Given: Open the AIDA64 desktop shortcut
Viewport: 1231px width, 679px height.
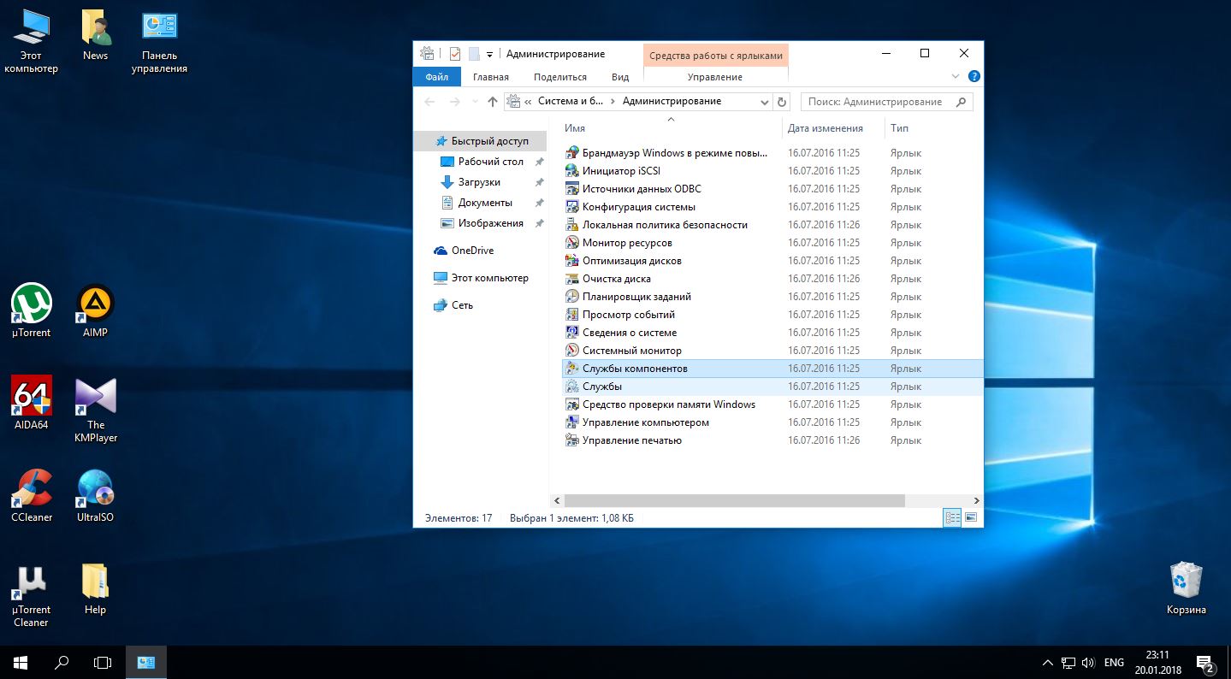Looking at the screenshot, I should (32, 397).
